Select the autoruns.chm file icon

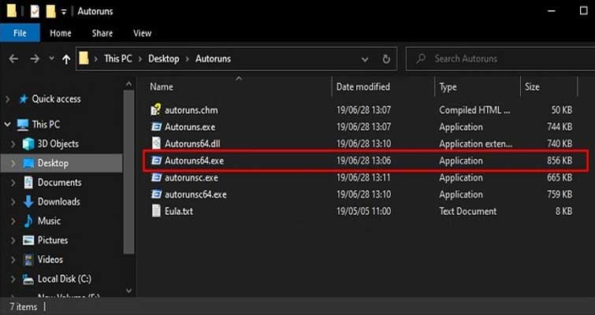(x=156, y=110)
